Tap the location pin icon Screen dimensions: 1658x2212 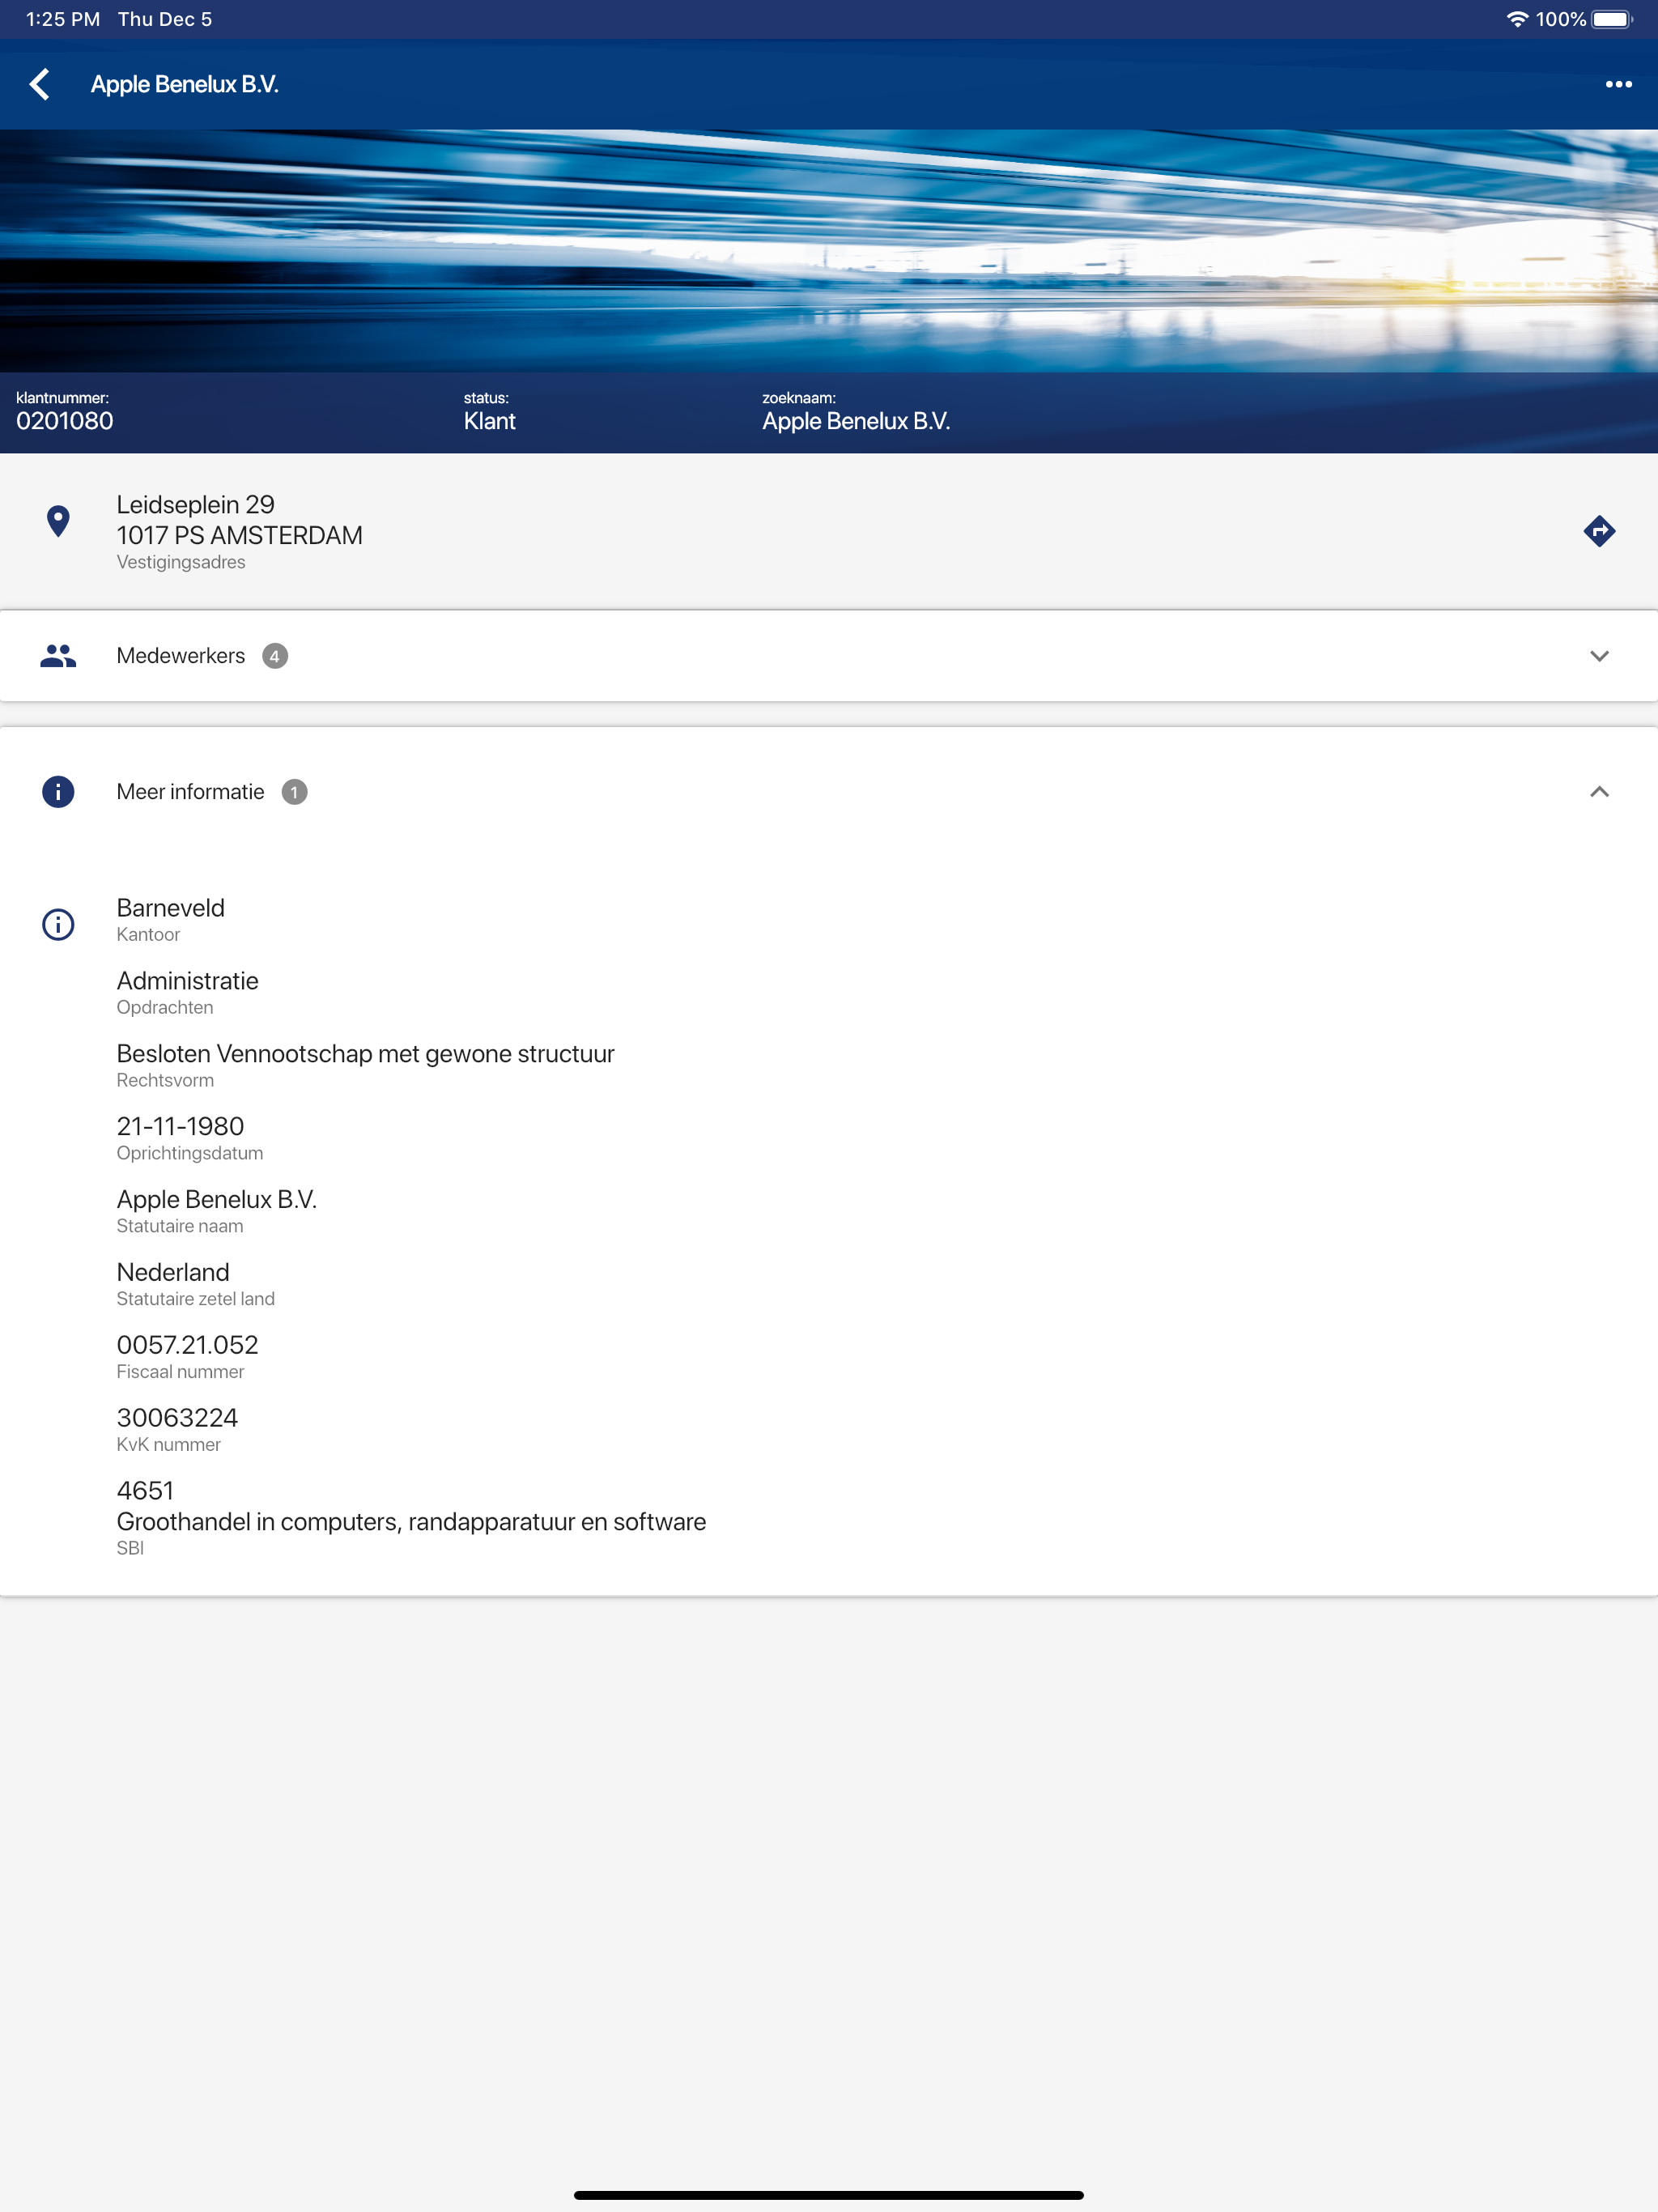(58, 521)
